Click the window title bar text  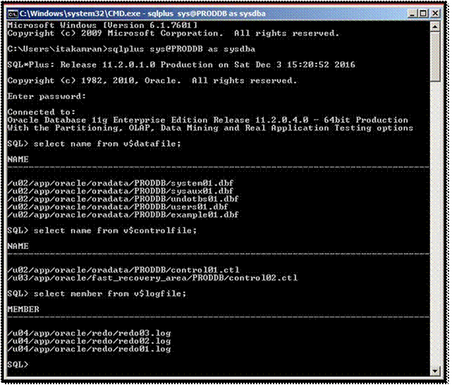point(142,13)
